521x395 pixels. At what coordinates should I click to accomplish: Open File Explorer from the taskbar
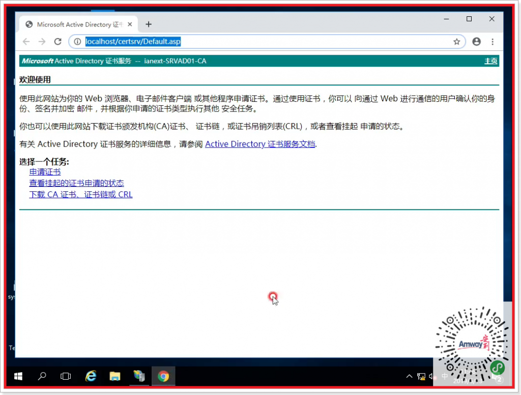[x=115, y=376]
